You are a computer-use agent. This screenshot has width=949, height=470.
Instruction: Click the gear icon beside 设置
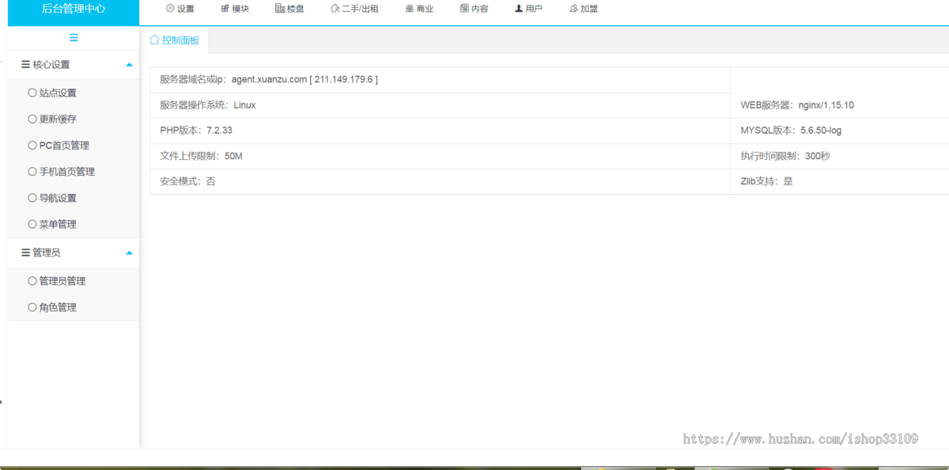(x=170, y=9)
